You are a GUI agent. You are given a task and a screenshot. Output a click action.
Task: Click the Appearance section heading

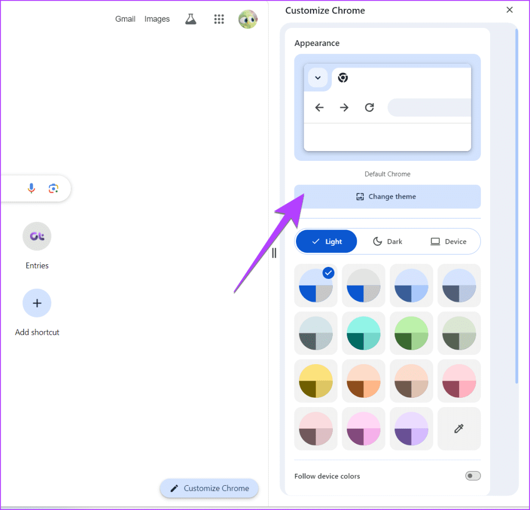317,43
